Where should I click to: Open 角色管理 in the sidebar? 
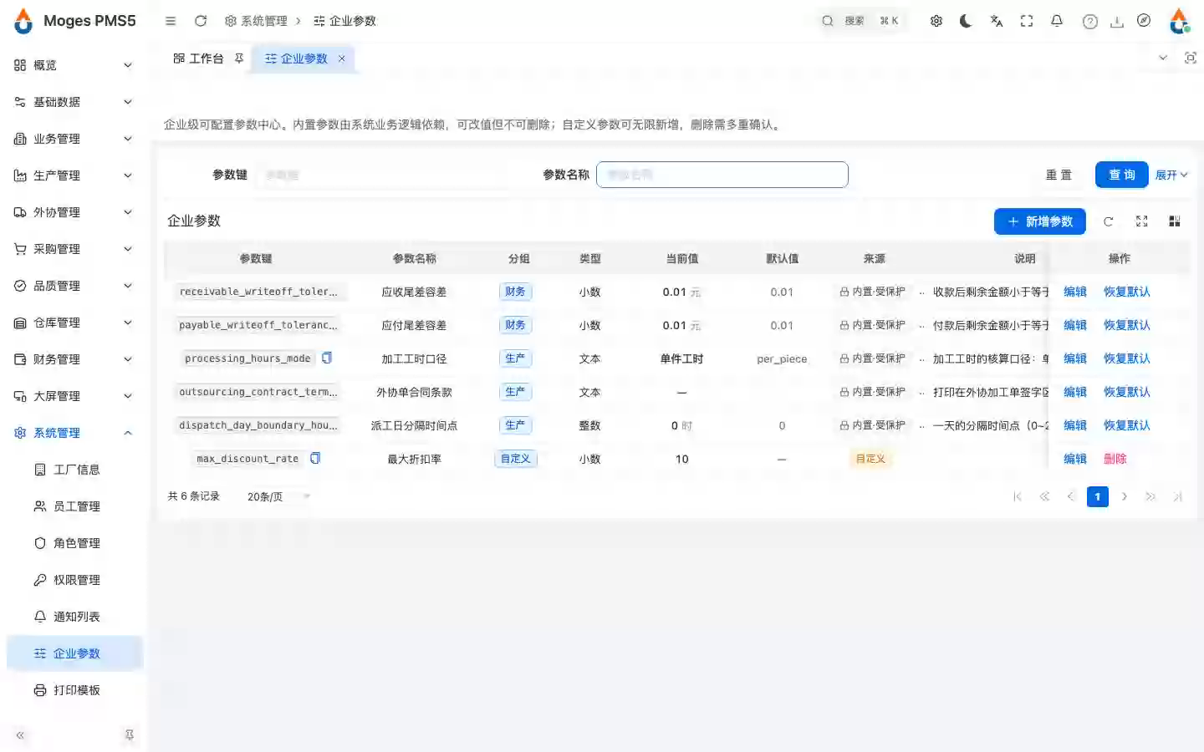pos(75,543)
